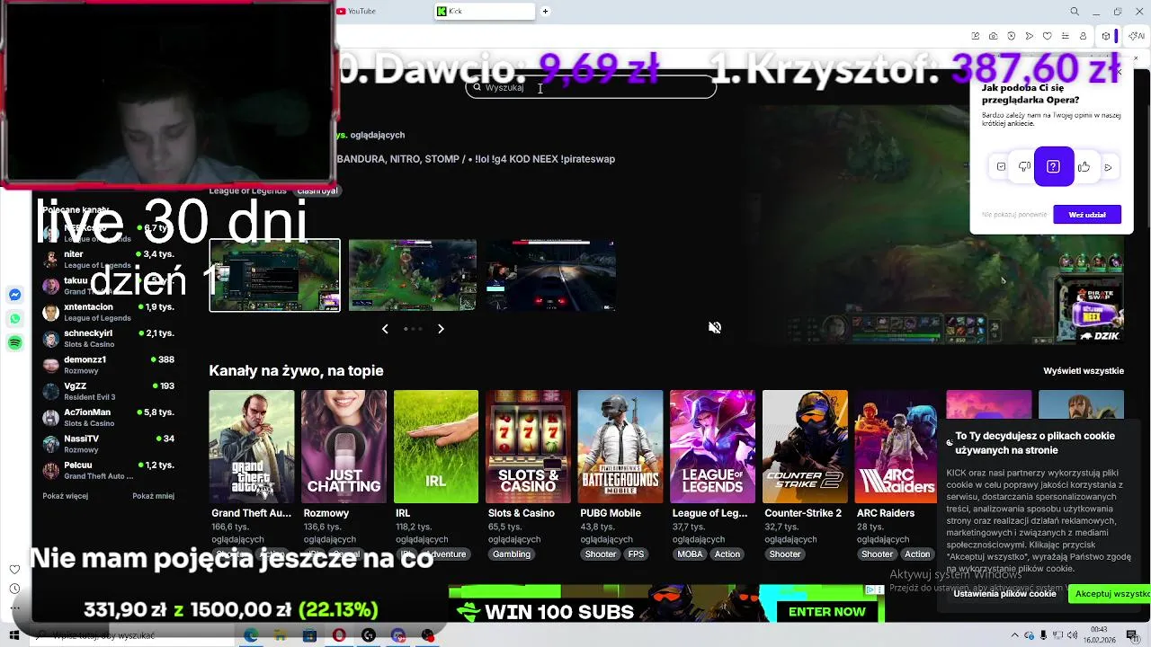Click Wyświetl wszystkie link
The width and height of the screenshot is (1151, 647).
coord(1084,371)
